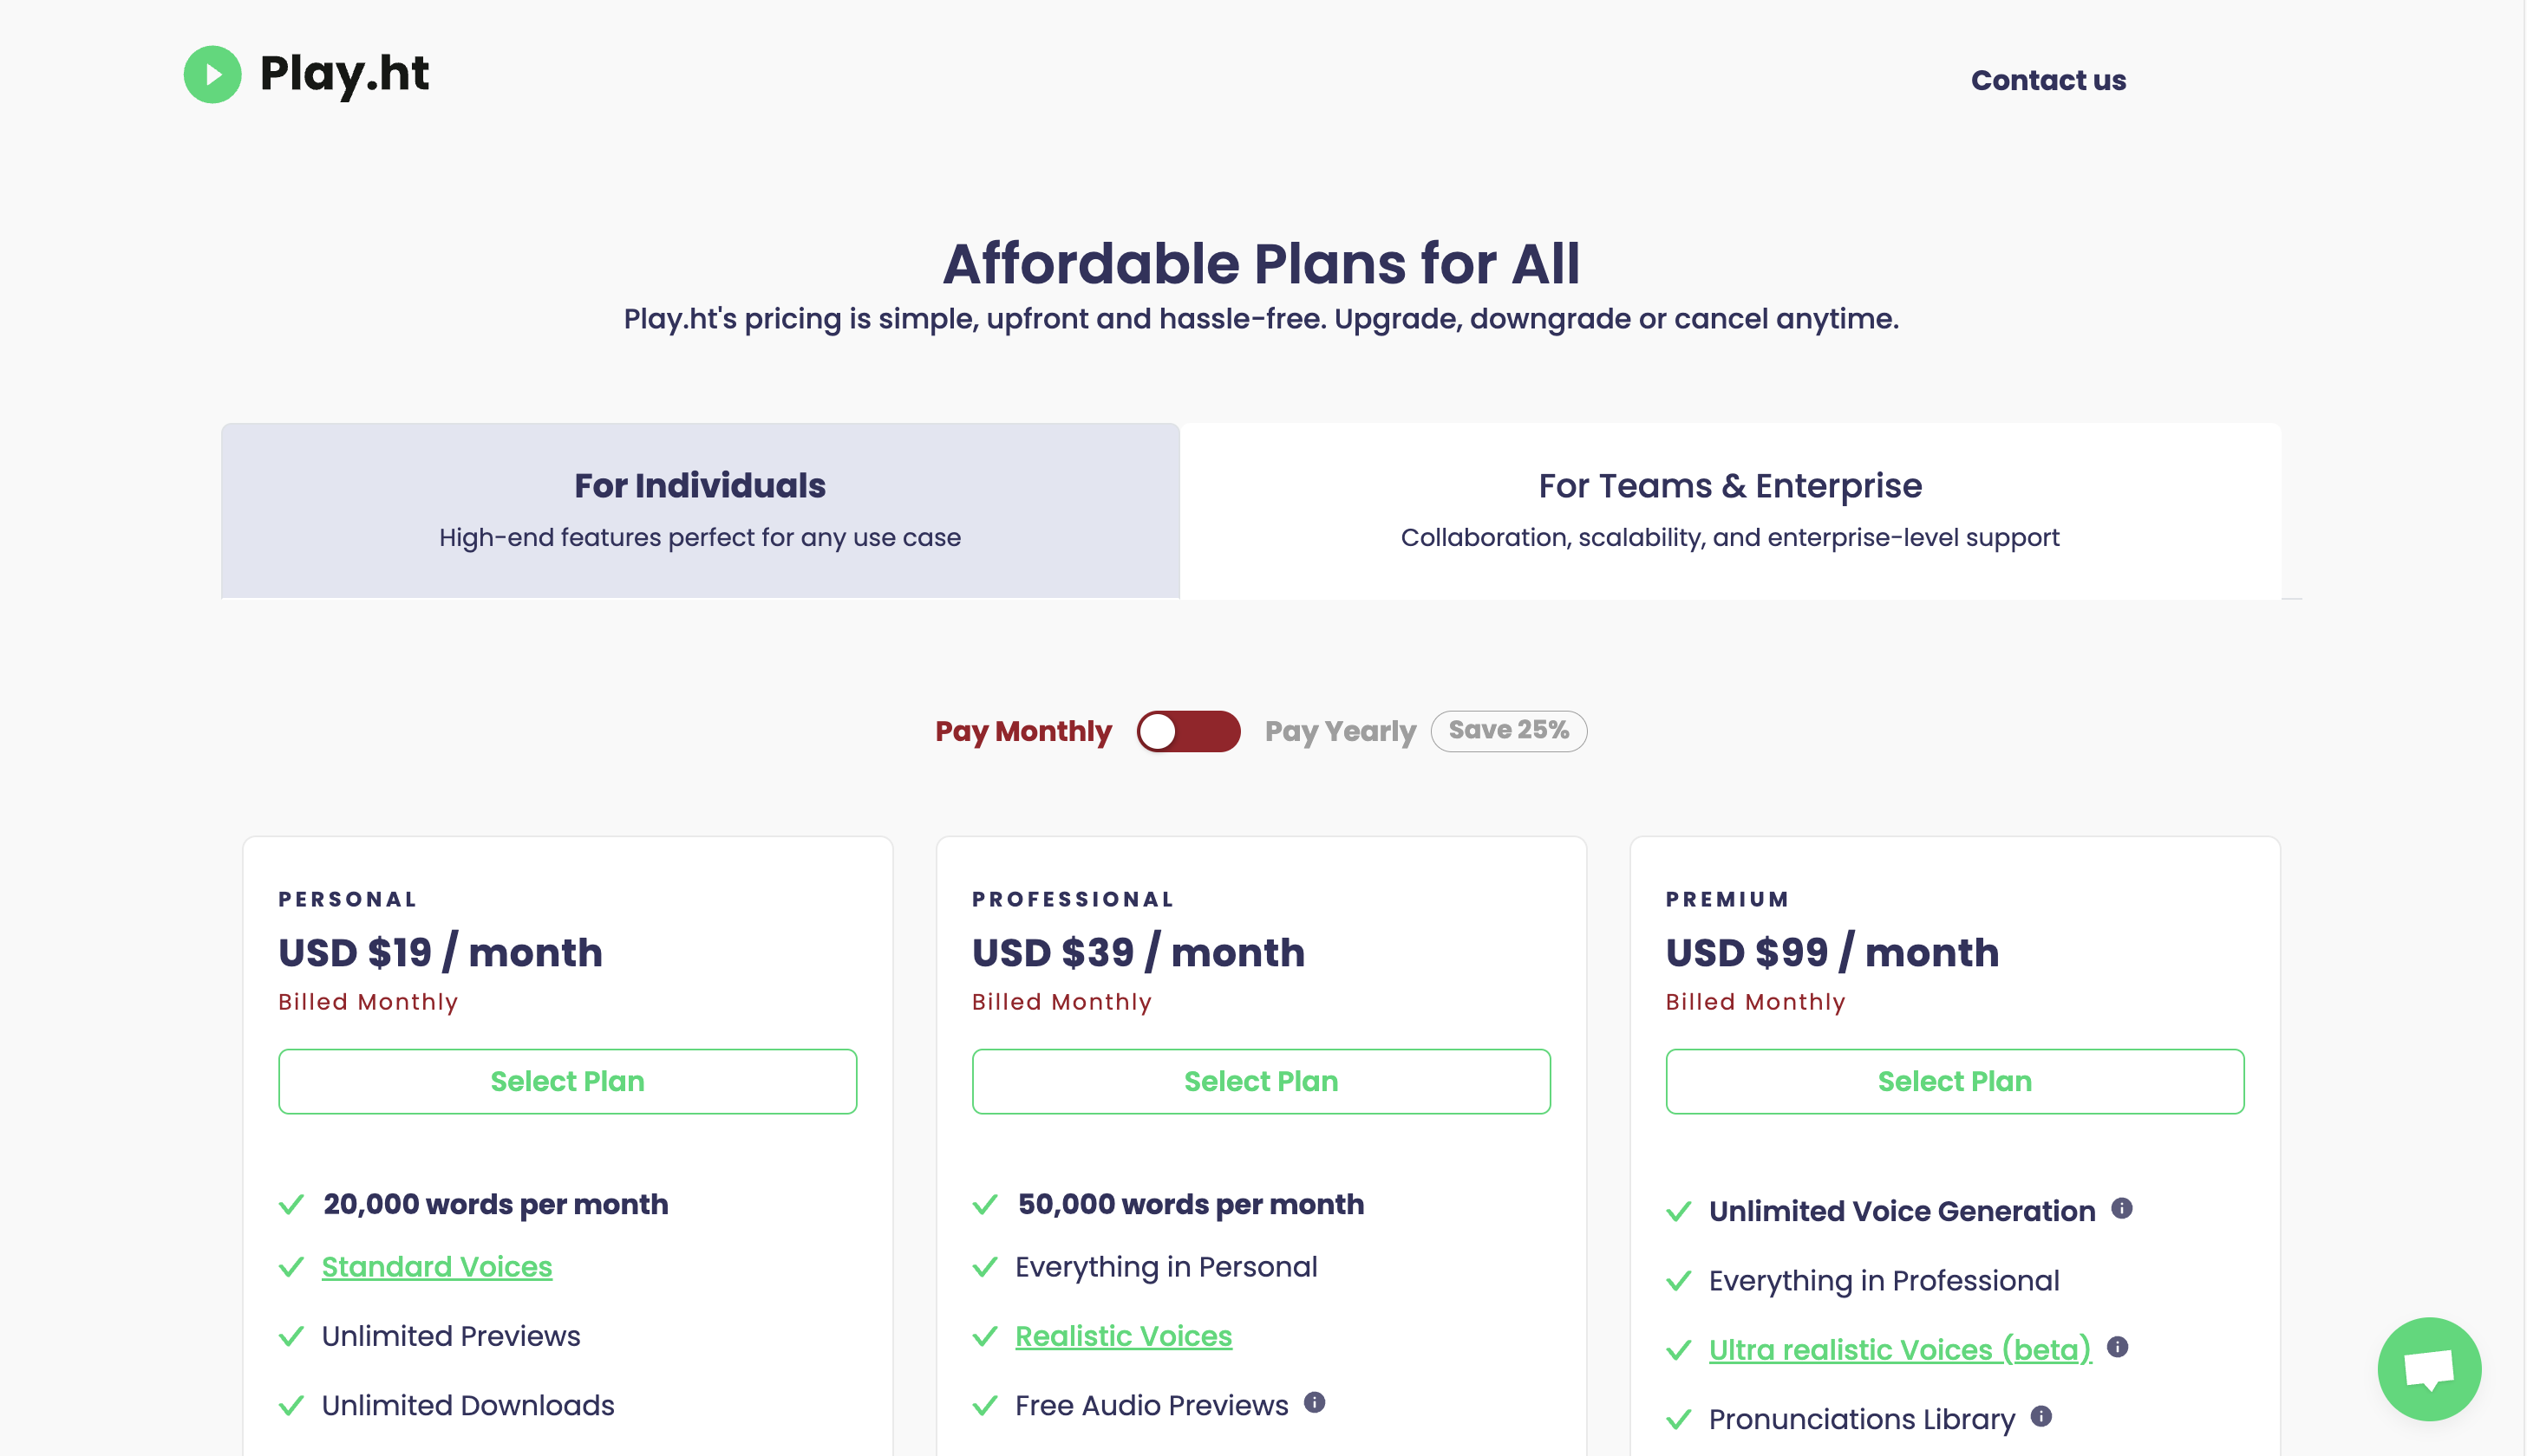Viewport: 2527px width, 1456px height.
Task: Select the Premium plan button
Action: [1955, 1081]
